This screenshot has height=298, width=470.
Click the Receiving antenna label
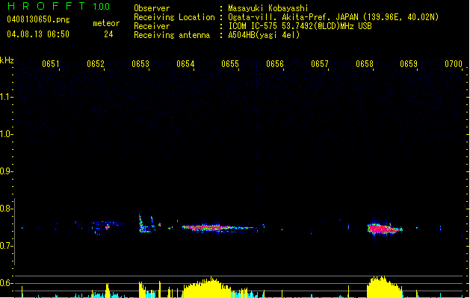pyautogui.click(x=172, y=35)
